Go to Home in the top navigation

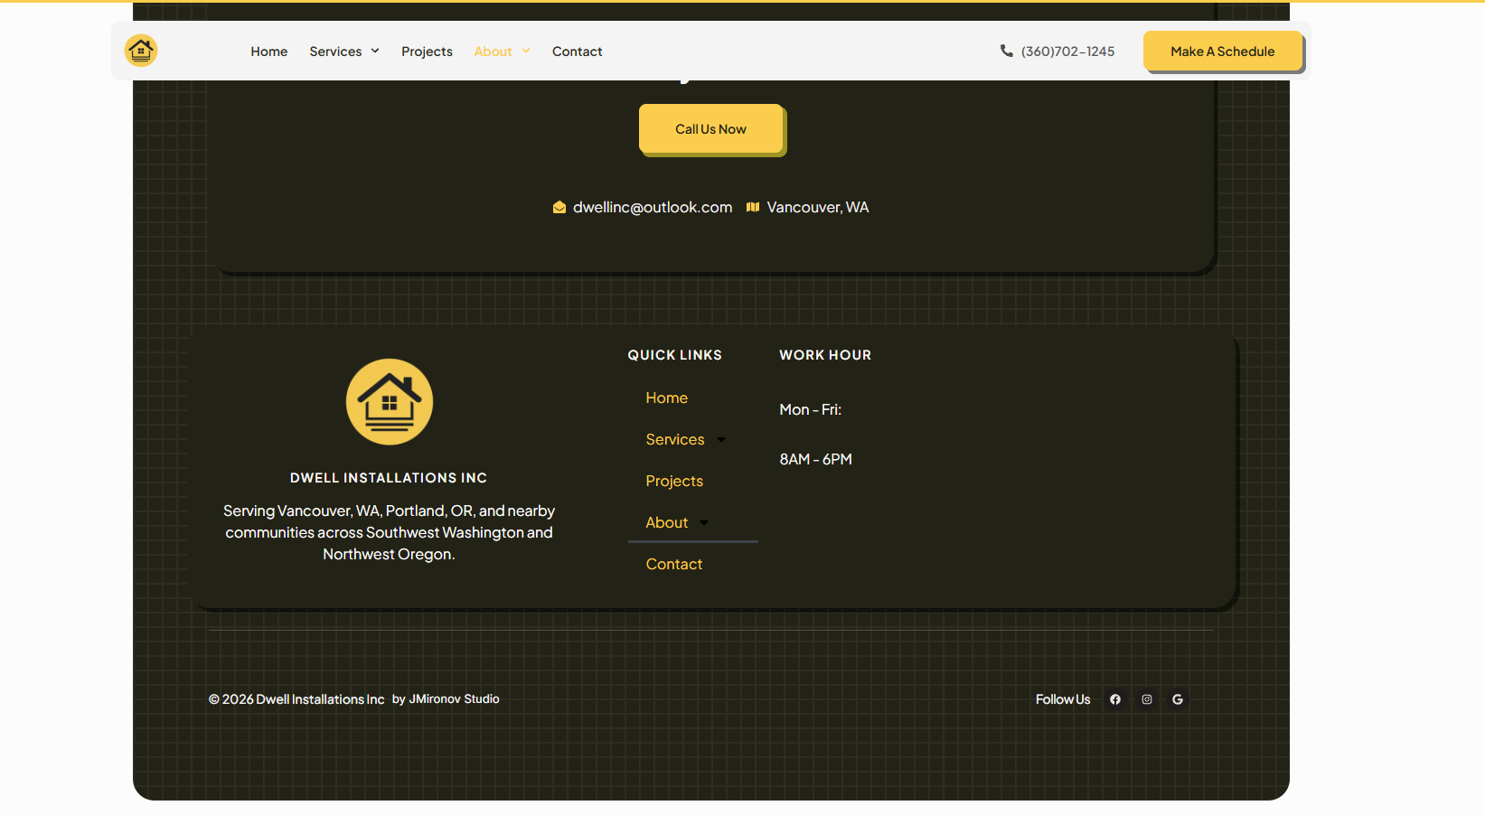point(269,52)
